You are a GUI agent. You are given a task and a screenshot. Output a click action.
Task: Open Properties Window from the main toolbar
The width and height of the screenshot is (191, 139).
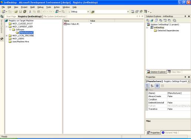click(x=137, y=12)
